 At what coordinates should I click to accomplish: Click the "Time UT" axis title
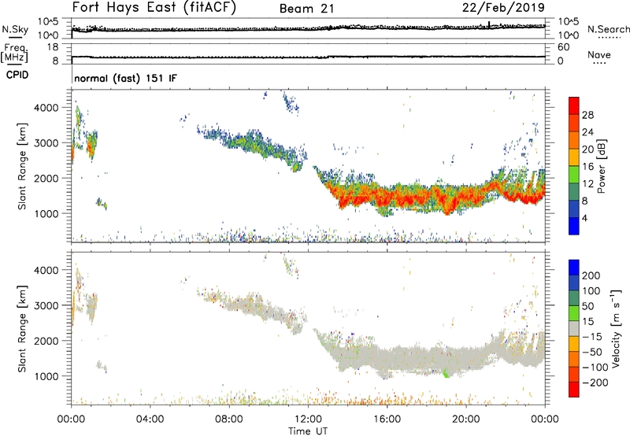tap(308, 430)
